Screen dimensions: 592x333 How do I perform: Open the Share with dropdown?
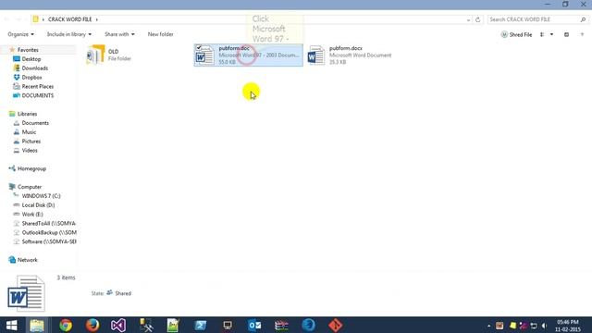click(x=119, y=34)
